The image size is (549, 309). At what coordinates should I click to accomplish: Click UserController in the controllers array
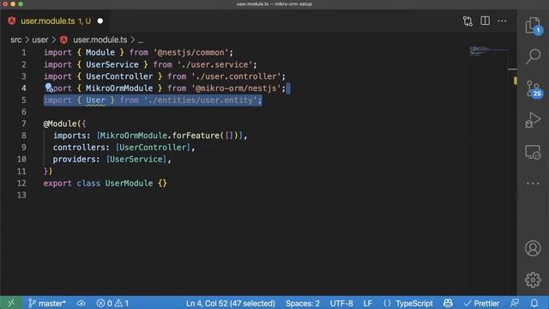153,148
